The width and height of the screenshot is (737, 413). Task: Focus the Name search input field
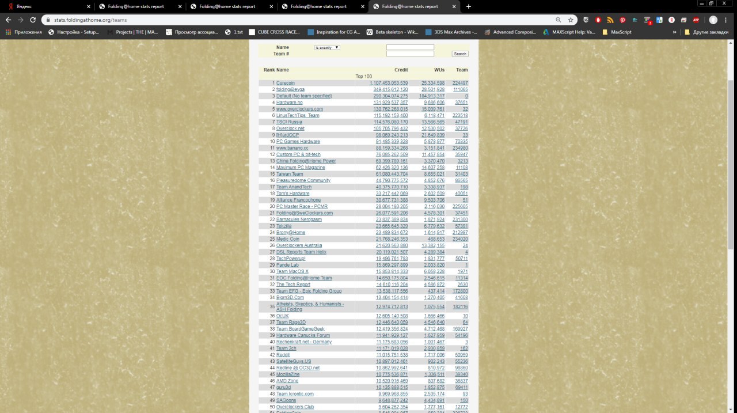410,47
